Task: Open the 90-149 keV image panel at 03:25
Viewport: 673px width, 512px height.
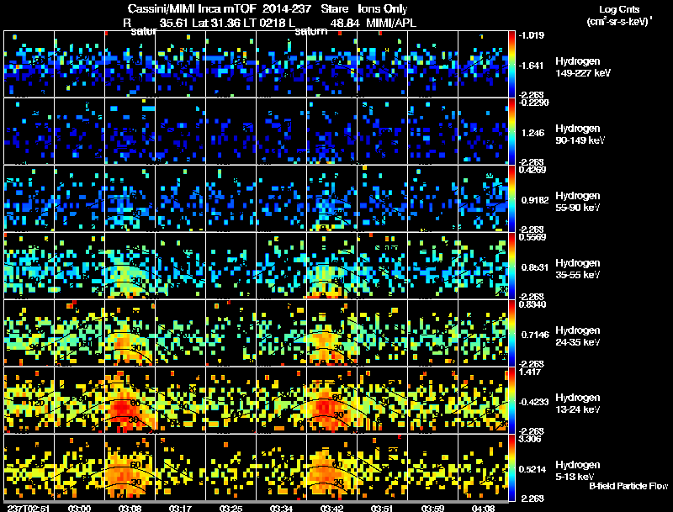Action: click(231, 131)
